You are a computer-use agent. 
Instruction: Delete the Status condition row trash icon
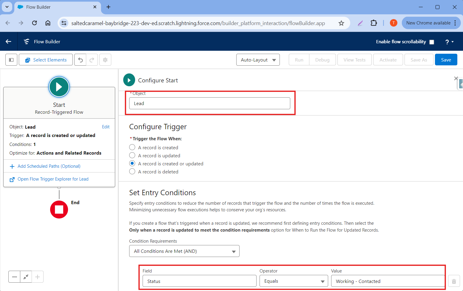coord(454,281)
